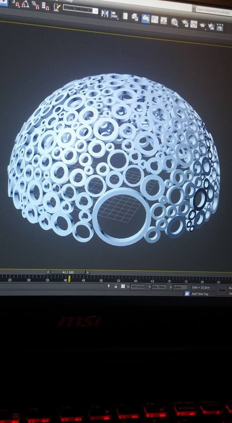
Task: Open the Create Selection Set dropdown
Action: point(80,10)
